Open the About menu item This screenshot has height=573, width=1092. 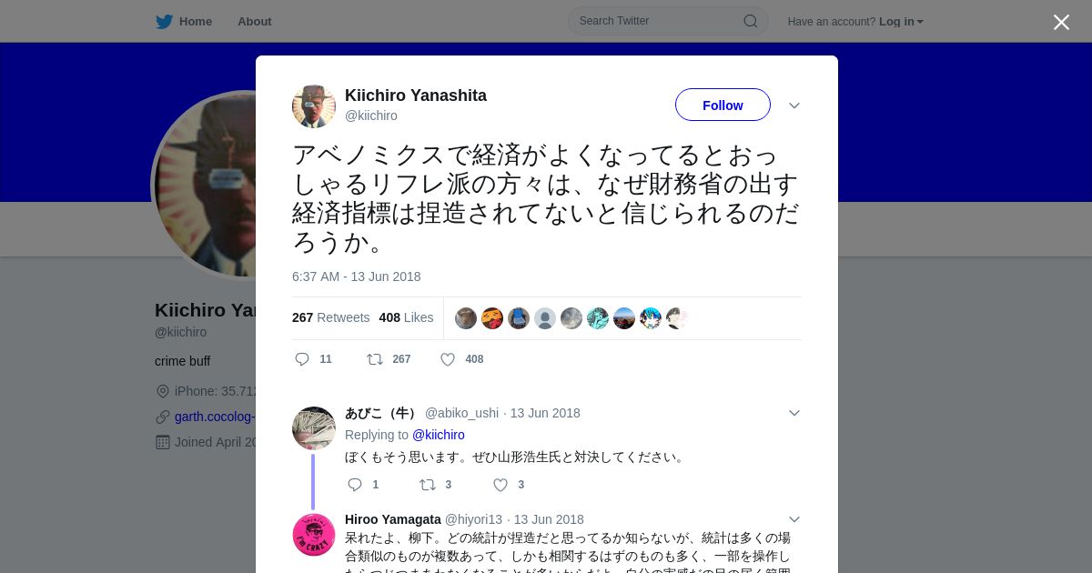click(255, 22)
